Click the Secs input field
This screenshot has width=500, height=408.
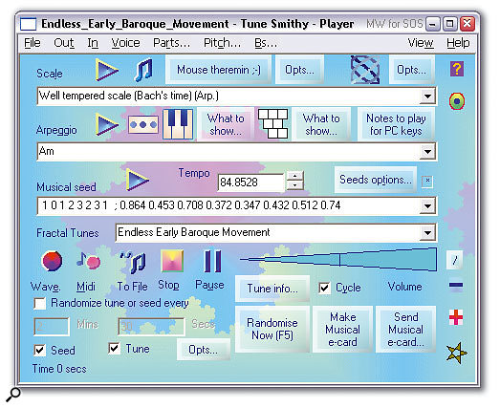151,327
